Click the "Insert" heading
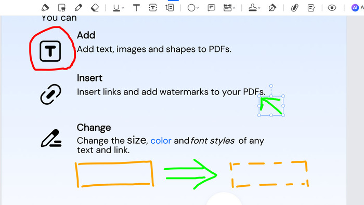This screenshot has height=205, width=364. click(x=89, y=78)
